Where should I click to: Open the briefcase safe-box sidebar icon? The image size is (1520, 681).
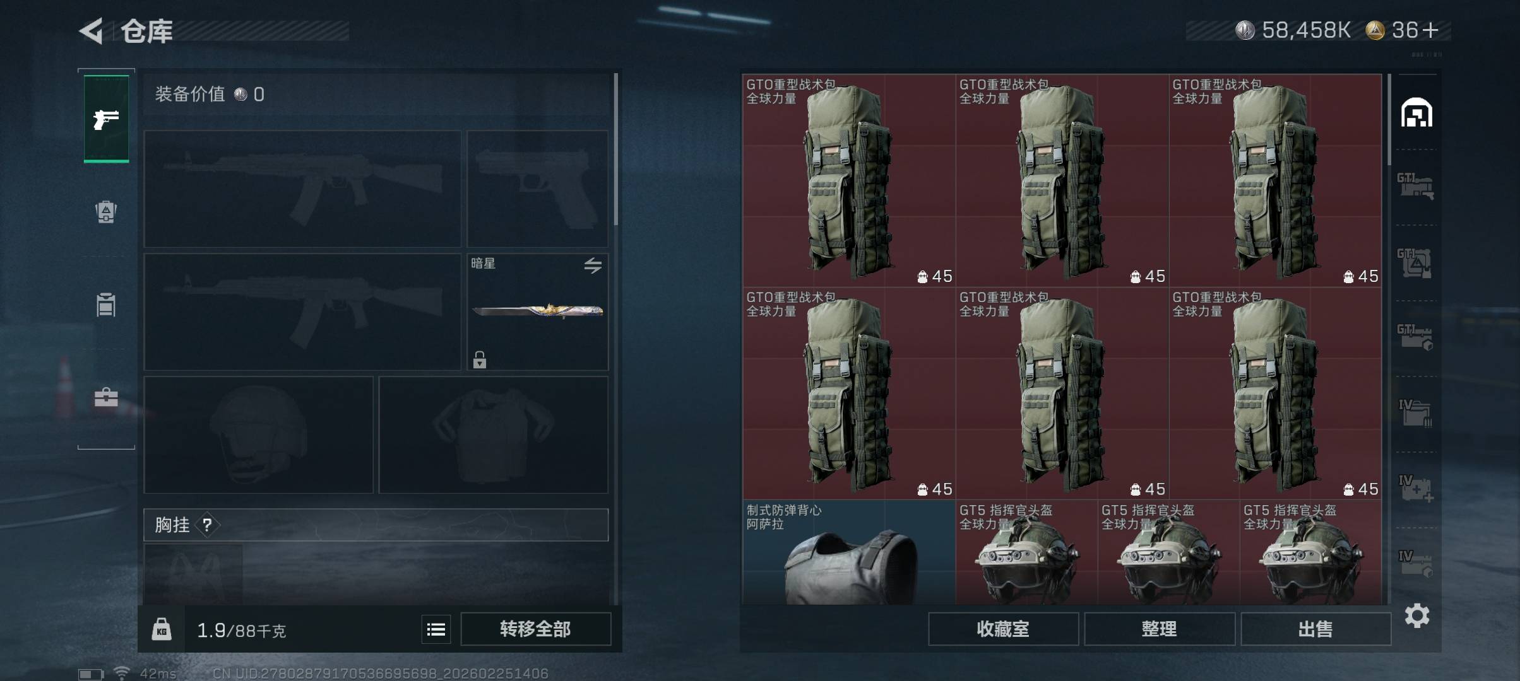pos(106,397)
